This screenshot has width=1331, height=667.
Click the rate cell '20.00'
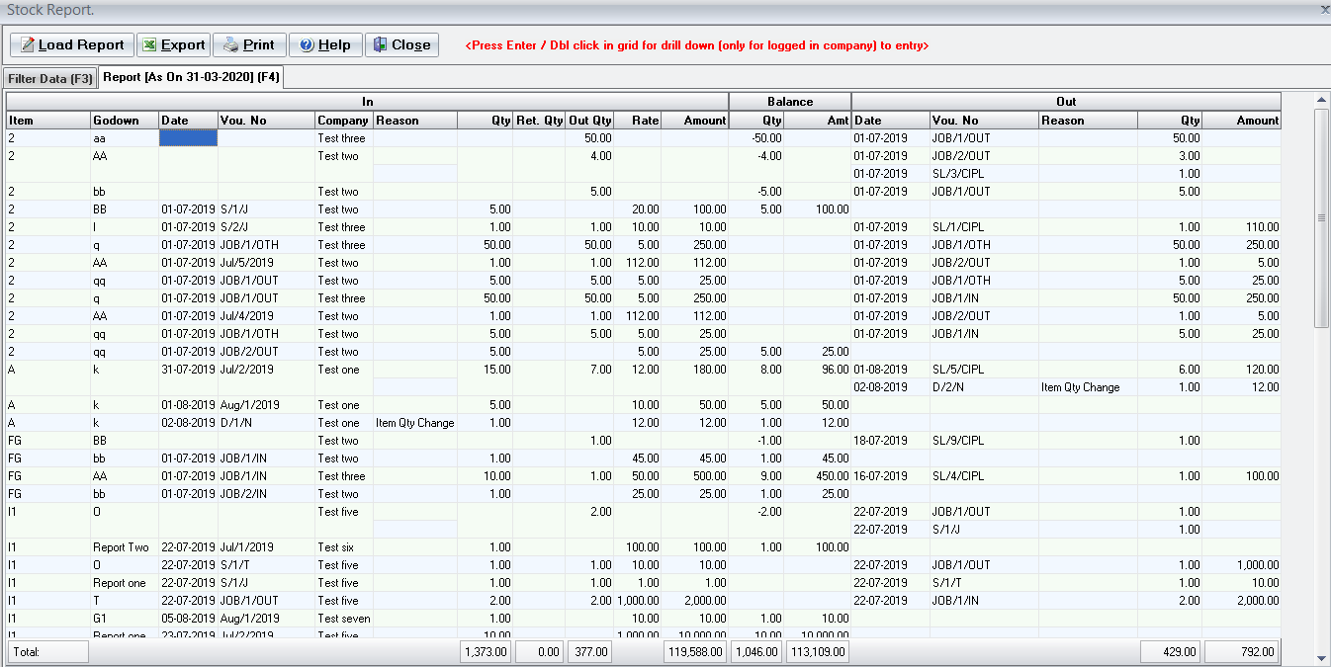pos(638,209)
